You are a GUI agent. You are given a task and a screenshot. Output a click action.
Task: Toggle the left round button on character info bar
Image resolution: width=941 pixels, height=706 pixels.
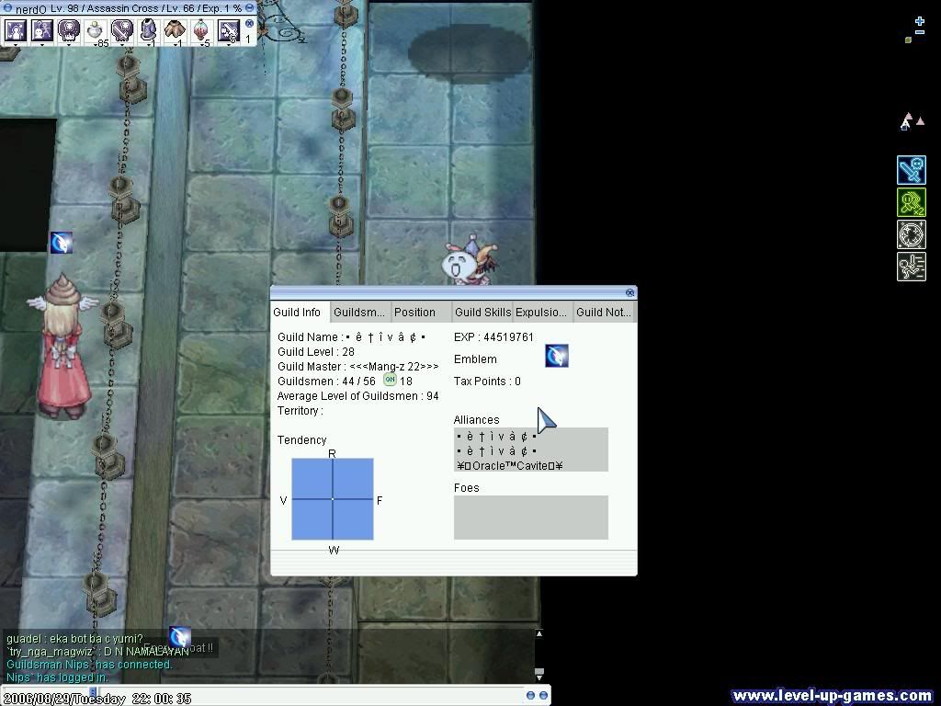8,8
